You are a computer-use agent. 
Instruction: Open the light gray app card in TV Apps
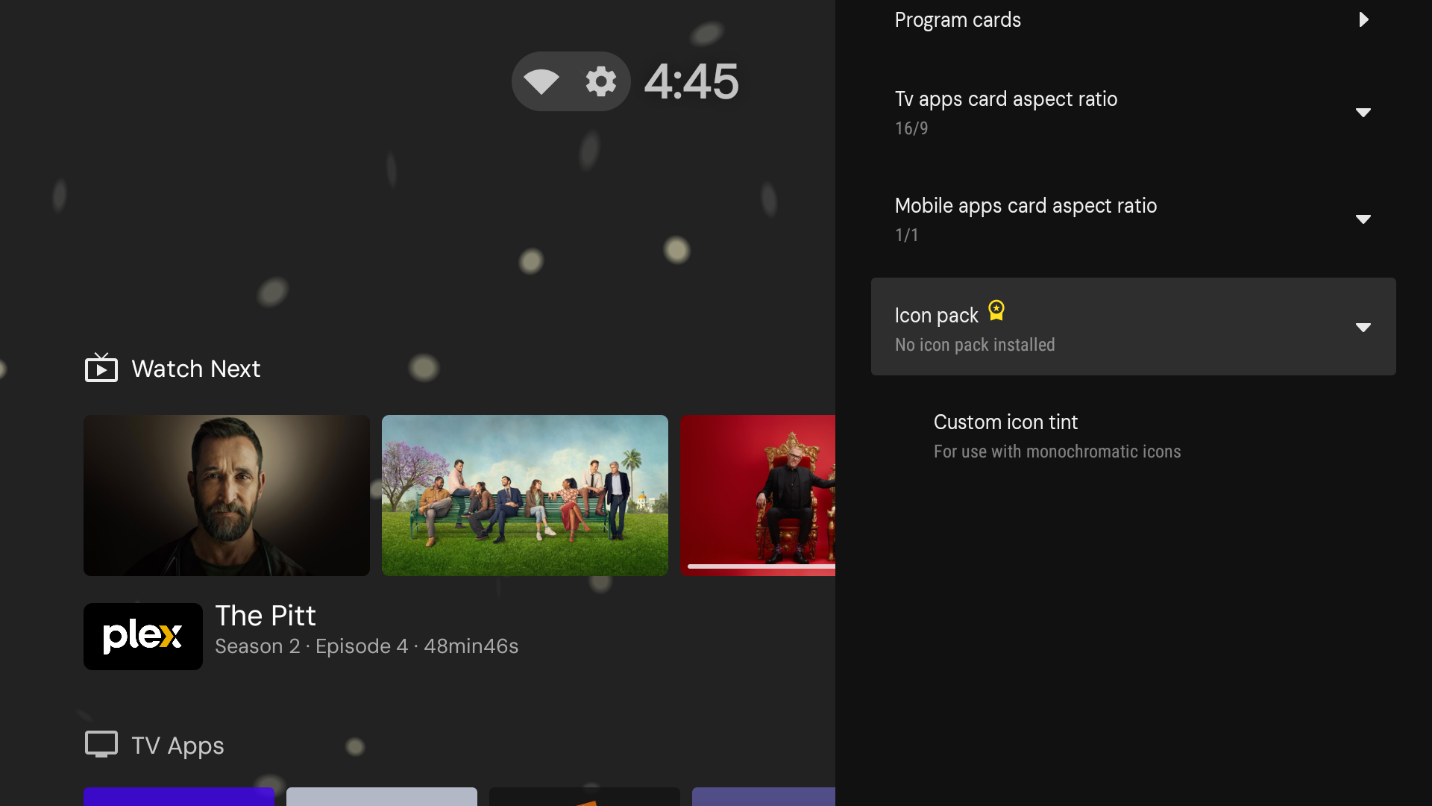tap(382, 796)
